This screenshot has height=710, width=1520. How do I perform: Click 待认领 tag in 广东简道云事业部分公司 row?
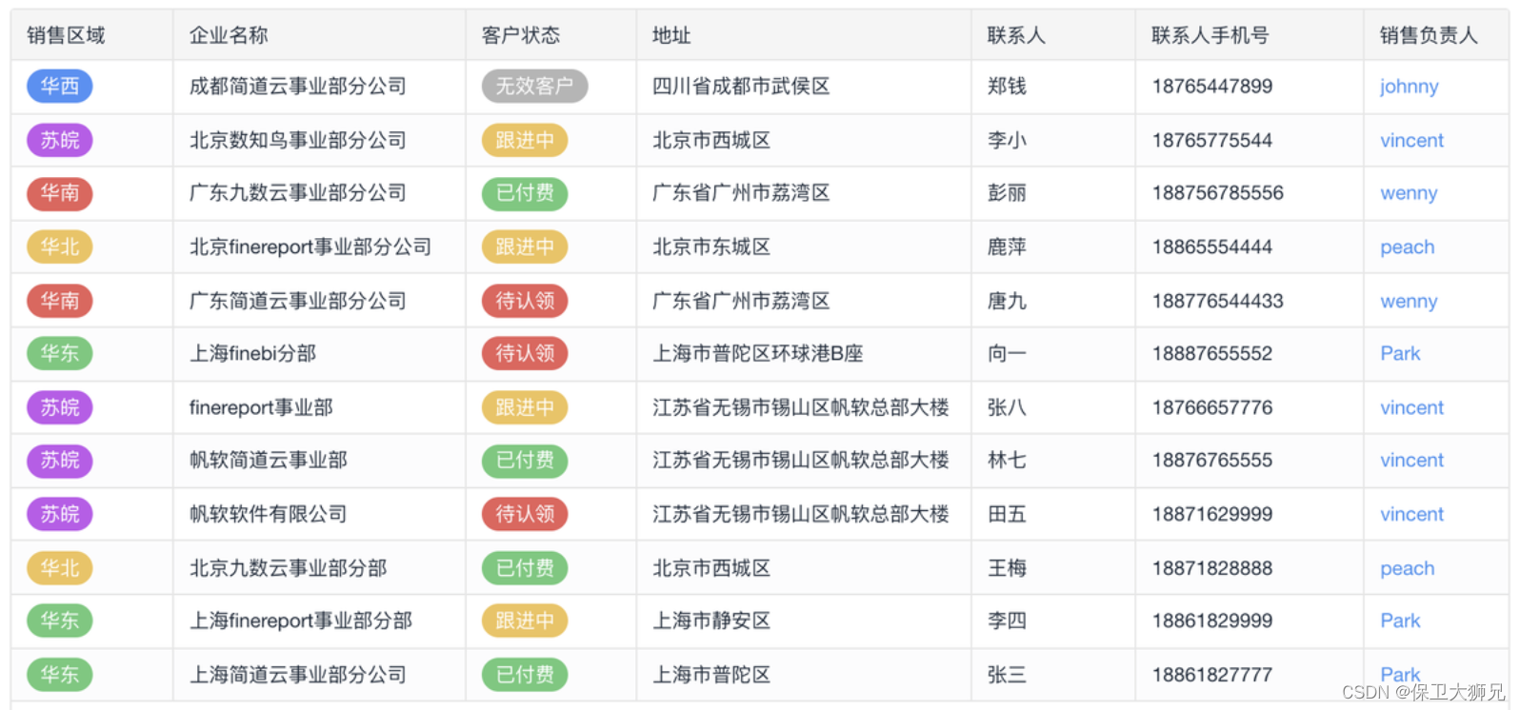tap(525, 301)
